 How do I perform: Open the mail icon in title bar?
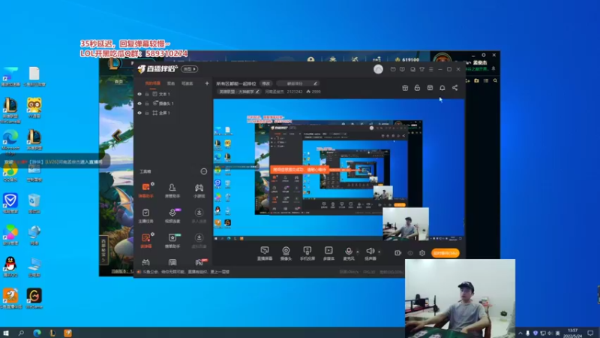tap(393, 69)
